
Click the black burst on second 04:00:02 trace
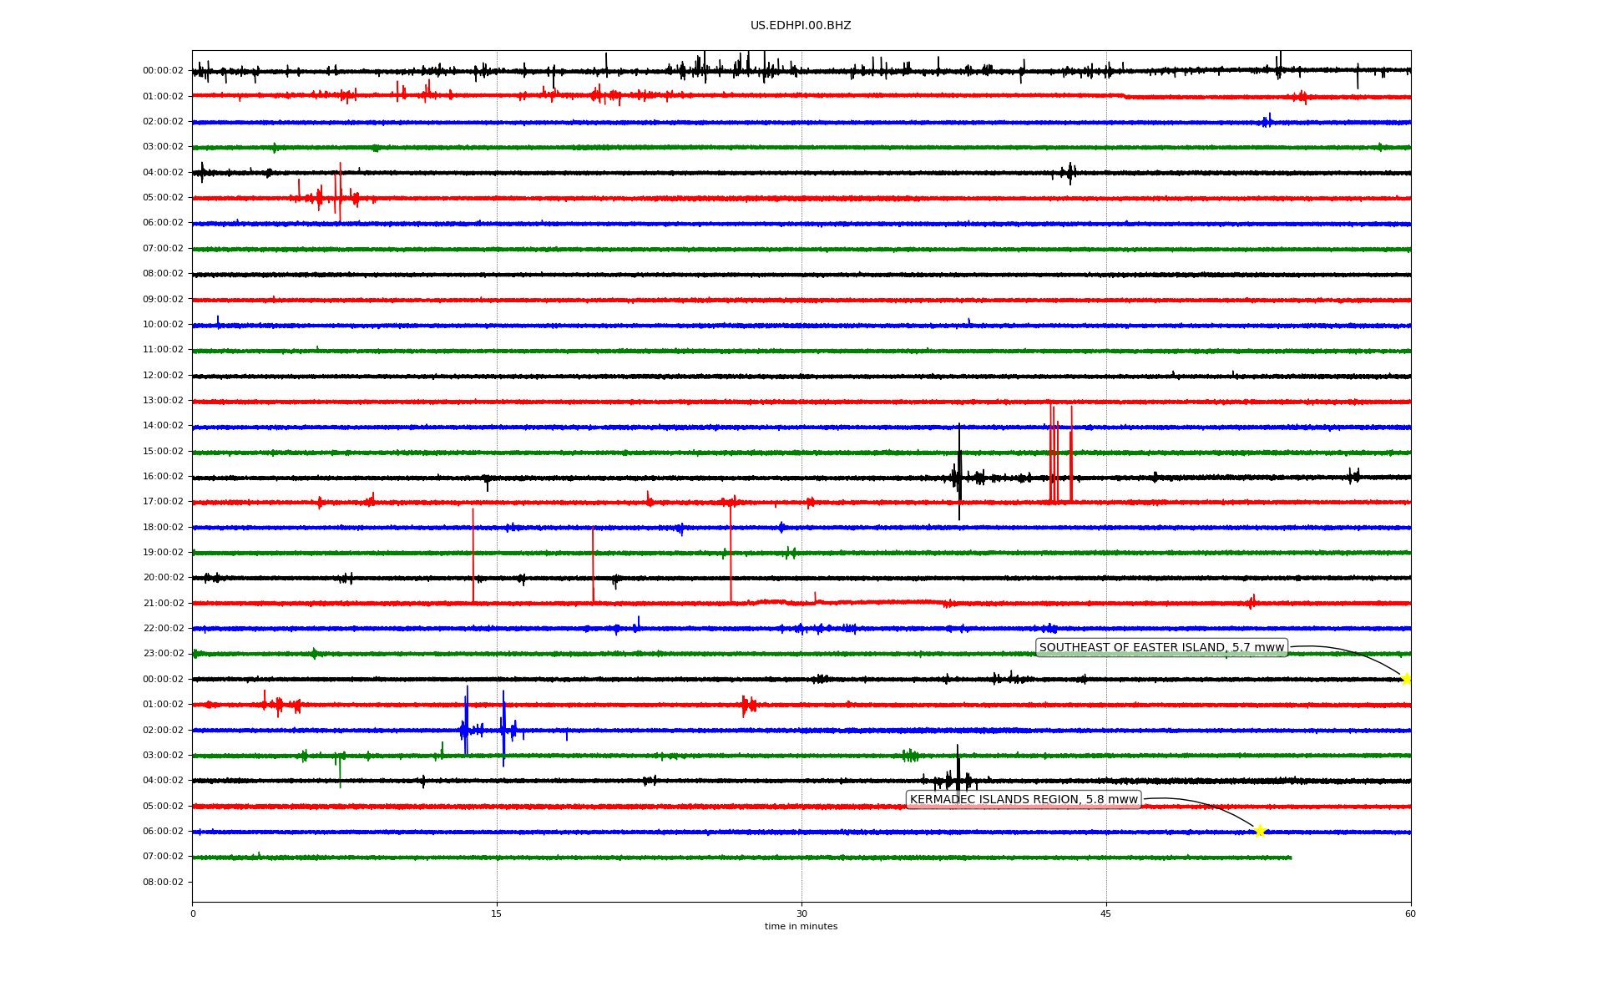[958, 777]
